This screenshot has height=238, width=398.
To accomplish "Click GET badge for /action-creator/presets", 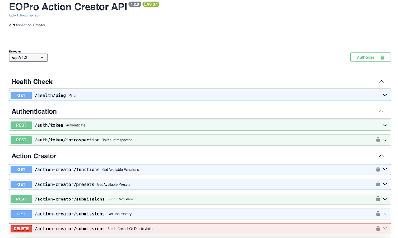I will pos(21,184).
